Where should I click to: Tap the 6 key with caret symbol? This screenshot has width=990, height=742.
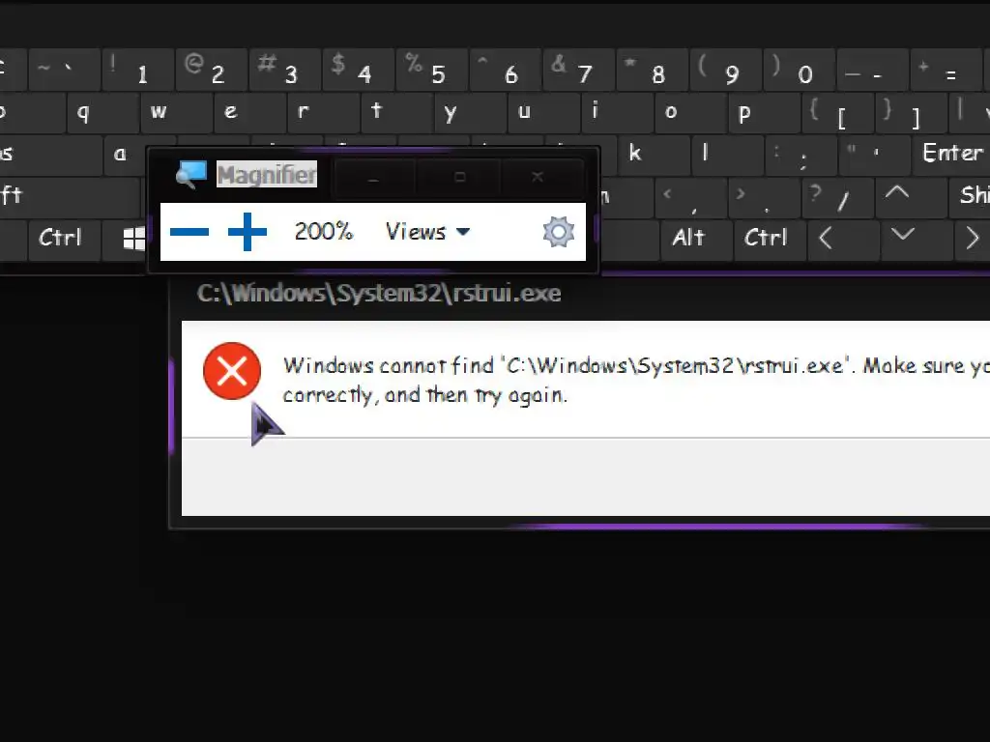pos(505,70)
